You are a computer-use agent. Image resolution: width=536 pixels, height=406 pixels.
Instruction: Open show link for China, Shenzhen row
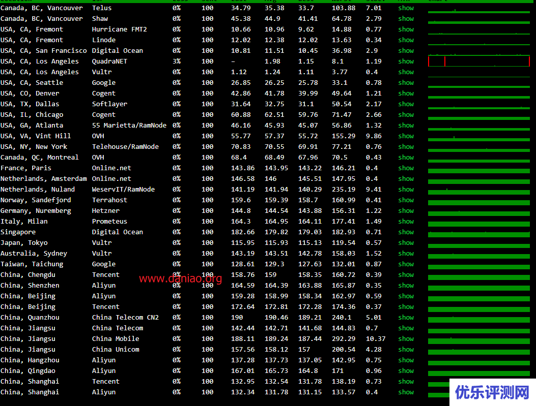pos(406,286)
